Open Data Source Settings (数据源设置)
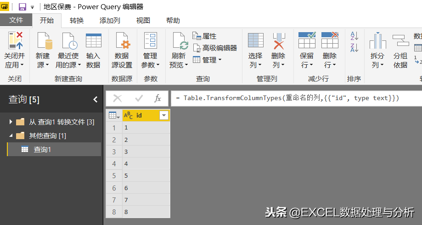This screenshot has width=422, height=225. point(122,50)
